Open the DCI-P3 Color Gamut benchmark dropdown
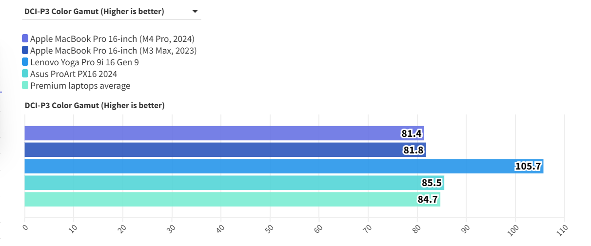The width and height of the screenshot is (591, 246). (x=111, y=11)
